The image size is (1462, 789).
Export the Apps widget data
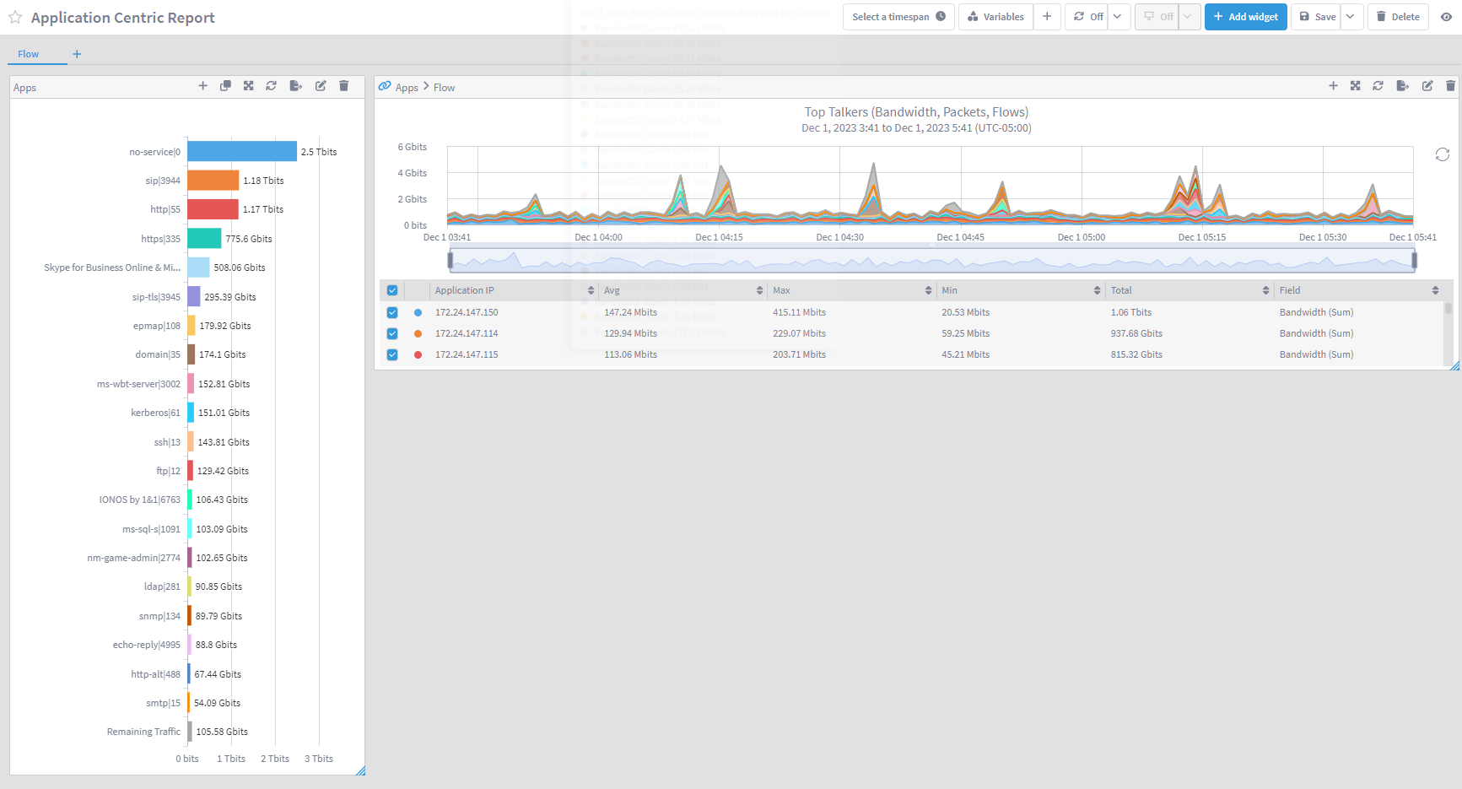pyautogui.click(x=295, y=86)
